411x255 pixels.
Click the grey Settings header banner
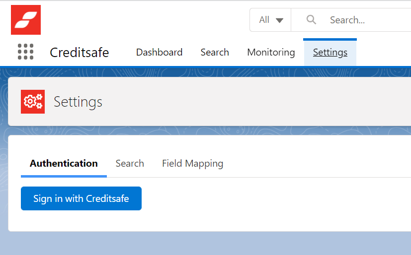click(x=248, y=102)
